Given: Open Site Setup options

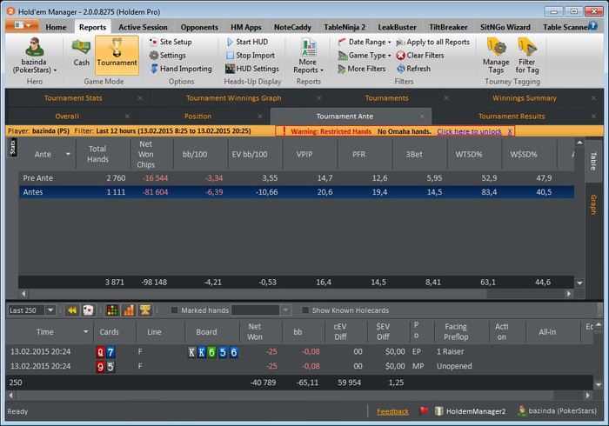Looking at the screenshot, I should (171, 42).
